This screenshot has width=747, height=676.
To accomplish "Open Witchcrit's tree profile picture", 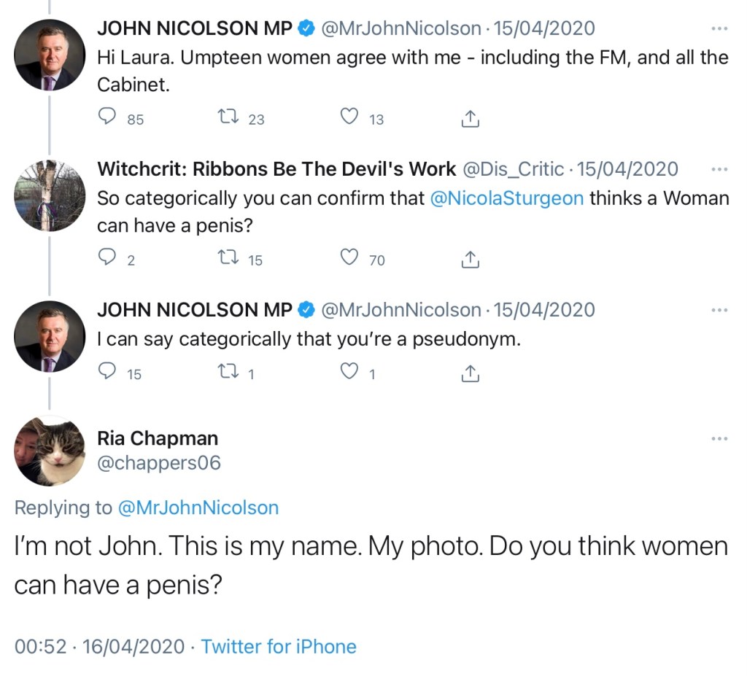I will 50,195.
